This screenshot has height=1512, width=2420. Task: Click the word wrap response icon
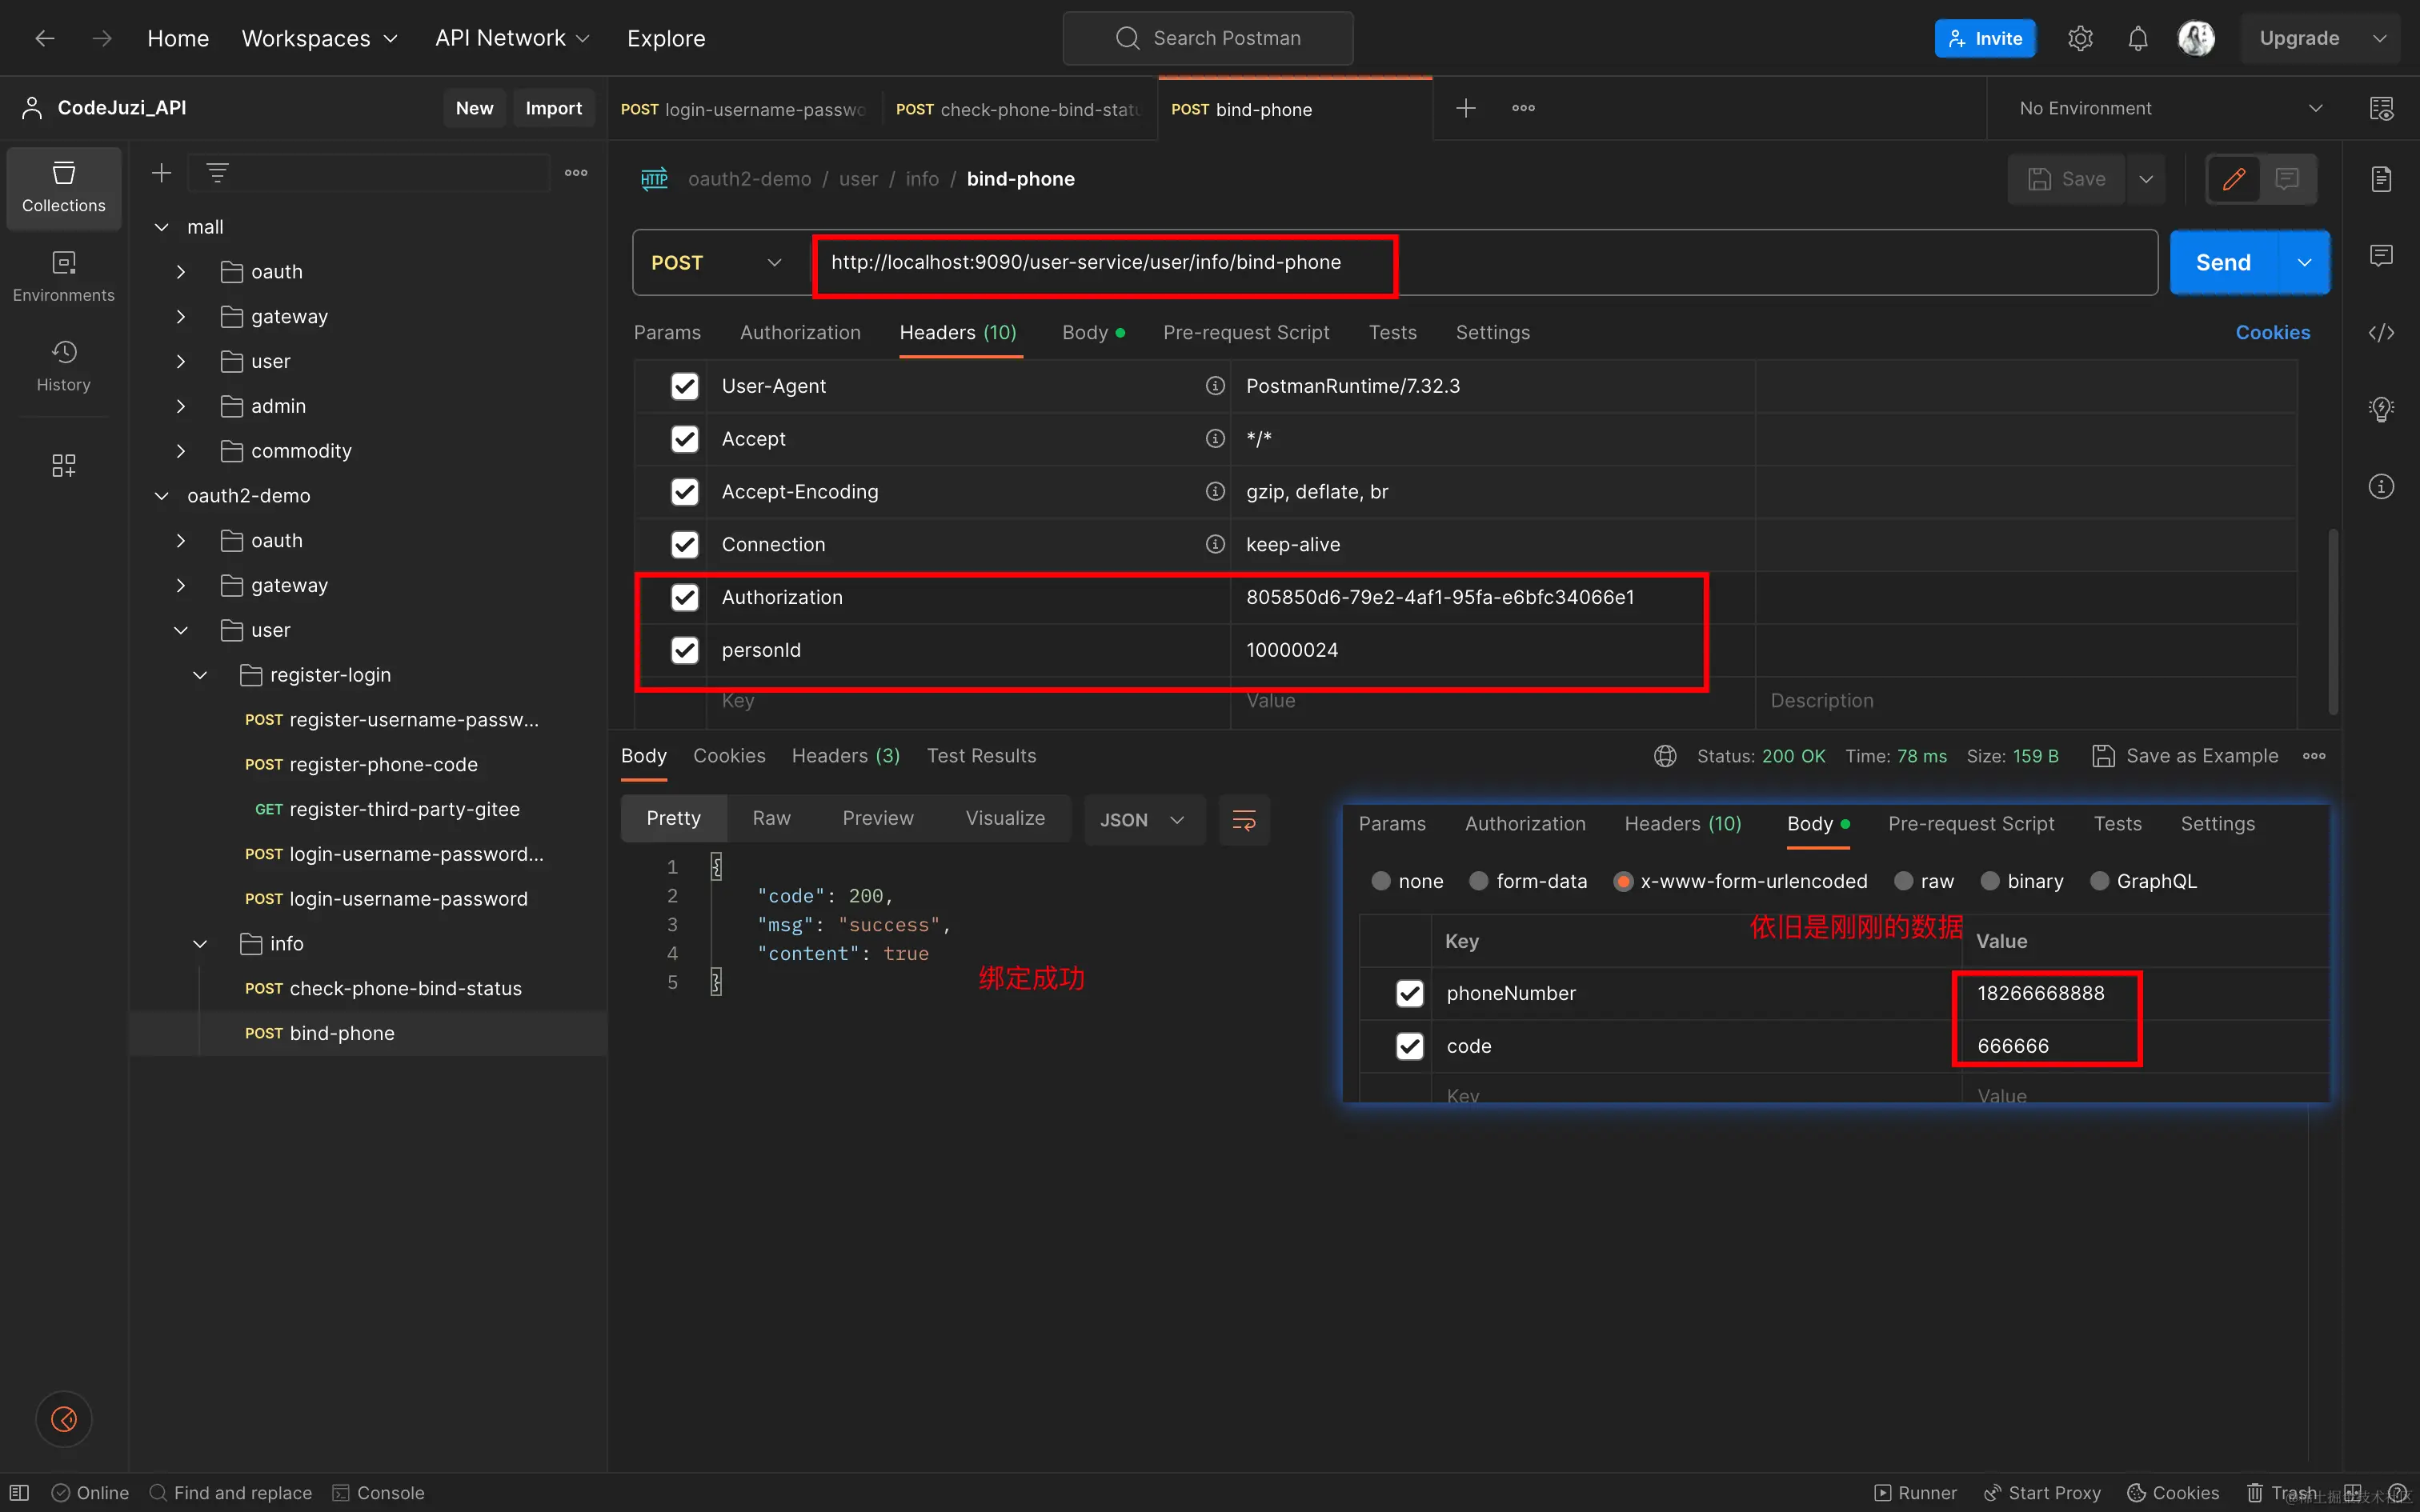click(x=1243, y=820)
